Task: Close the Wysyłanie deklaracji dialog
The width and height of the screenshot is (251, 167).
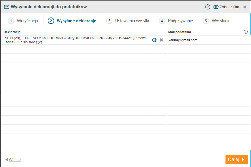Action: click(x=245, y=7)
